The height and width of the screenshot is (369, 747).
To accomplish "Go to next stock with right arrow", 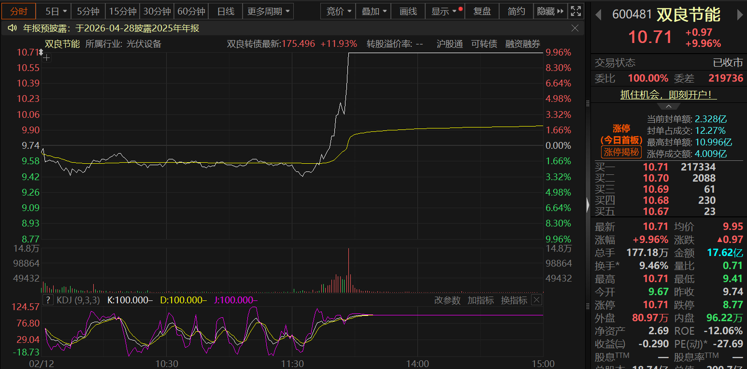I will pos(740,15).
